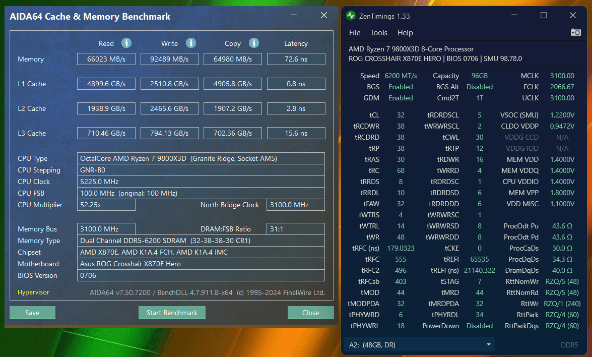This screenshot has width=592, height=357.
Task: Maximize the ZenTimings window
Action: click(544, 15)
